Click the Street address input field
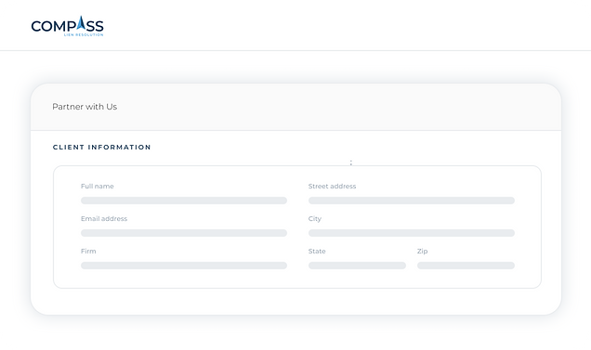The height and width of the screenshot is (350, 591). point(412,201)
